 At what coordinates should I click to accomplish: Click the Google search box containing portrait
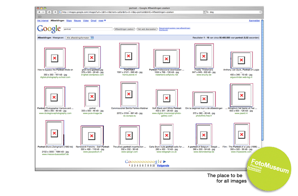tap(88, 29)
